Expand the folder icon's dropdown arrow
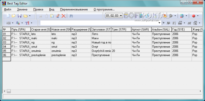205x101 pixels. pos(30,16)
